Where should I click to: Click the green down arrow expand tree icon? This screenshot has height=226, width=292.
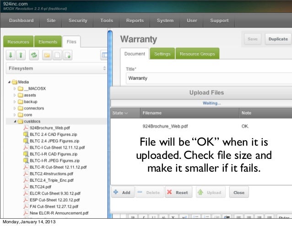11,55
